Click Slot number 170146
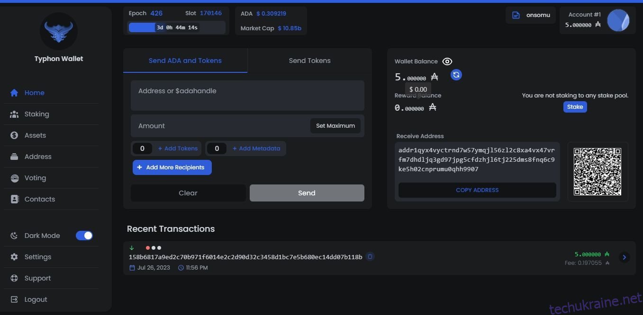The height and width of the screenshot is (315, 643). 211,13
